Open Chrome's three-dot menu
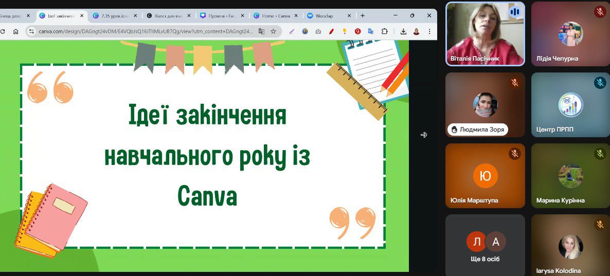 click(429, 31)
